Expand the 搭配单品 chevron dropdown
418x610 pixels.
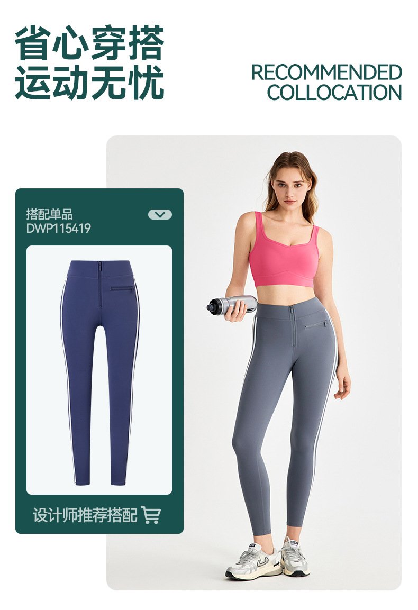coord(160,214)
